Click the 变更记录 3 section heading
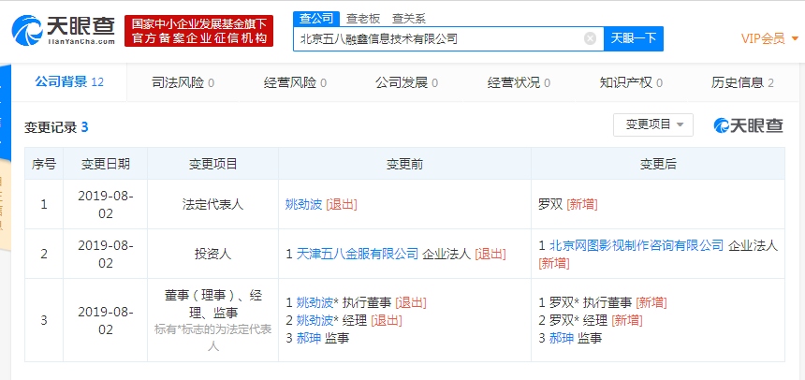 pyautogui.click(x=56, y=127)
